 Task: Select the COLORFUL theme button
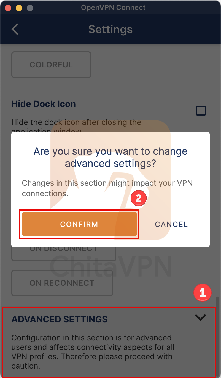point(51,65)
